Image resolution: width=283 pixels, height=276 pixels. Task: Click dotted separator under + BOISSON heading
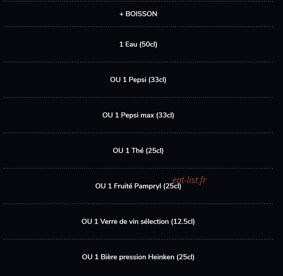[x=138, y=27]
